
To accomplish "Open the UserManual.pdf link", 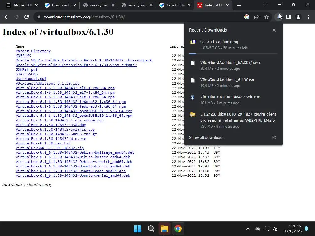I will point(31,79).
